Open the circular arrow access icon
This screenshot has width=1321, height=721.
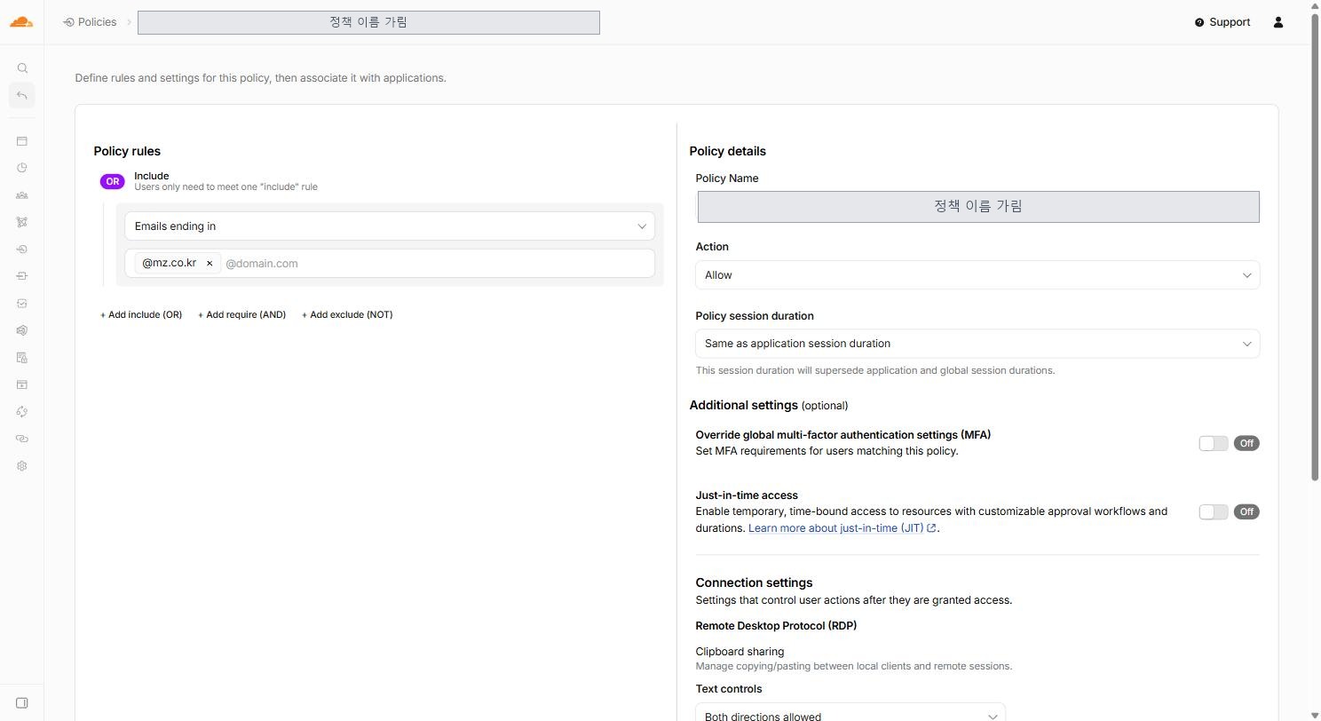click(22, 250)
